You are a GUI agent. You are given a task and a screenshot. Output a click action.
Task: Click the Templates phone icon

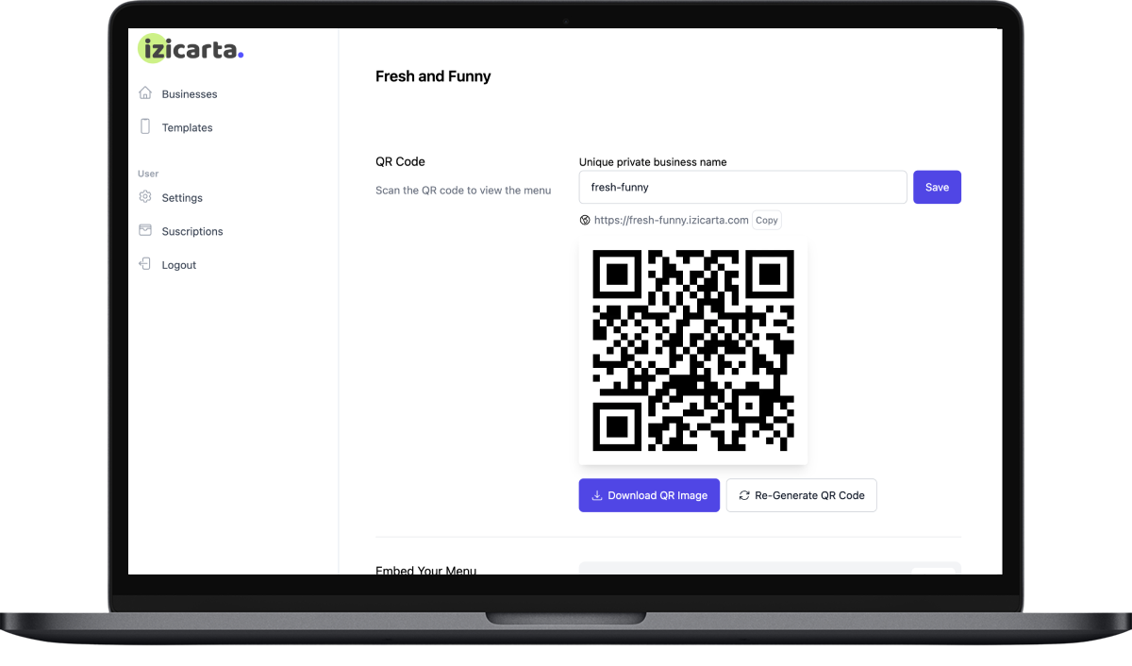[x=145, y=126]
